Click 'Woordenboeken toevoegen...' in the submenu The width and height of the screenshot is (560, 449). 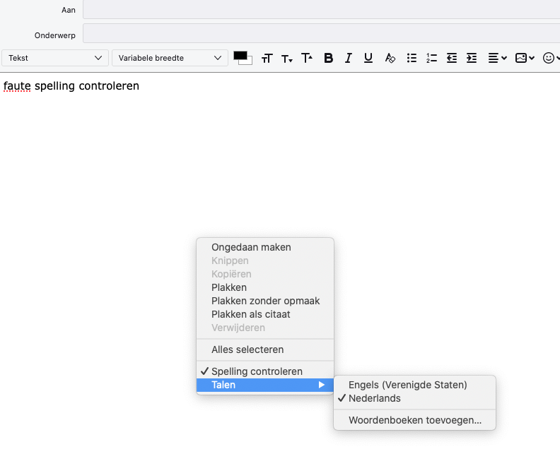tap(414, 420)
